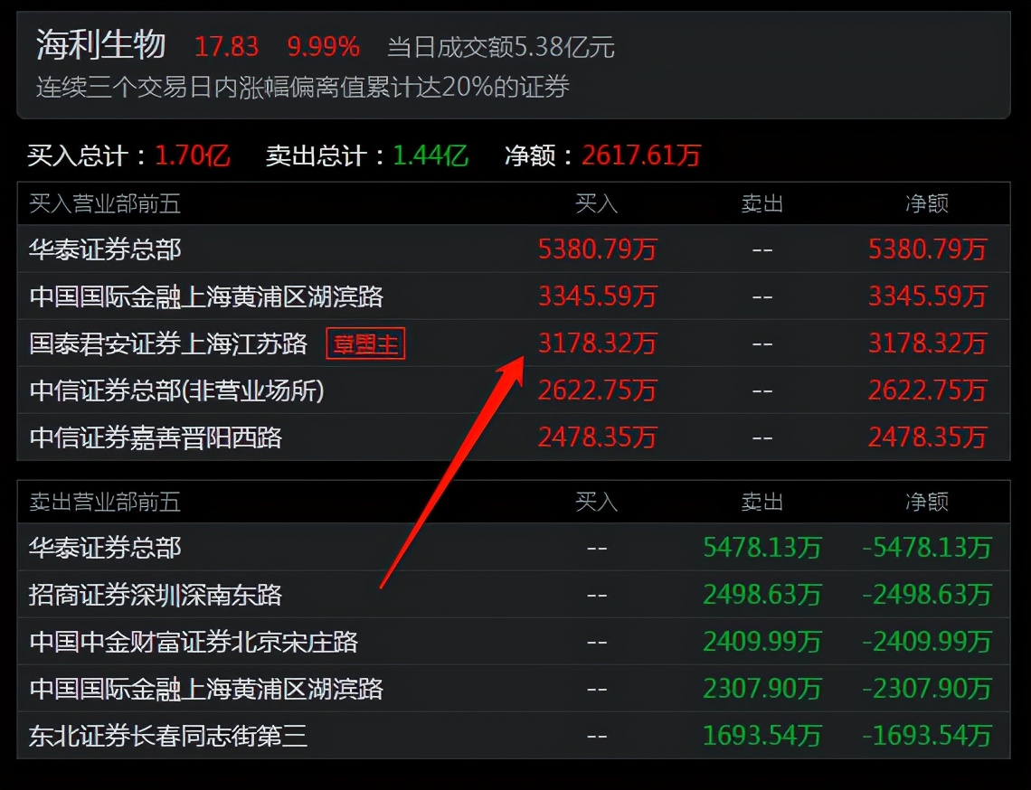Open 招商证券深圳深南东路 row name
The width and height of the screenshot is (1031, 790).
click(156, 596)
